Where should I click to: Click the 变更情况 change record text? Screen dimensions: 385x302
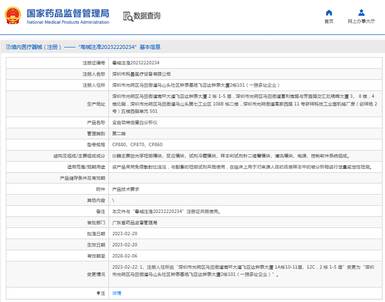tap(243, 271)
